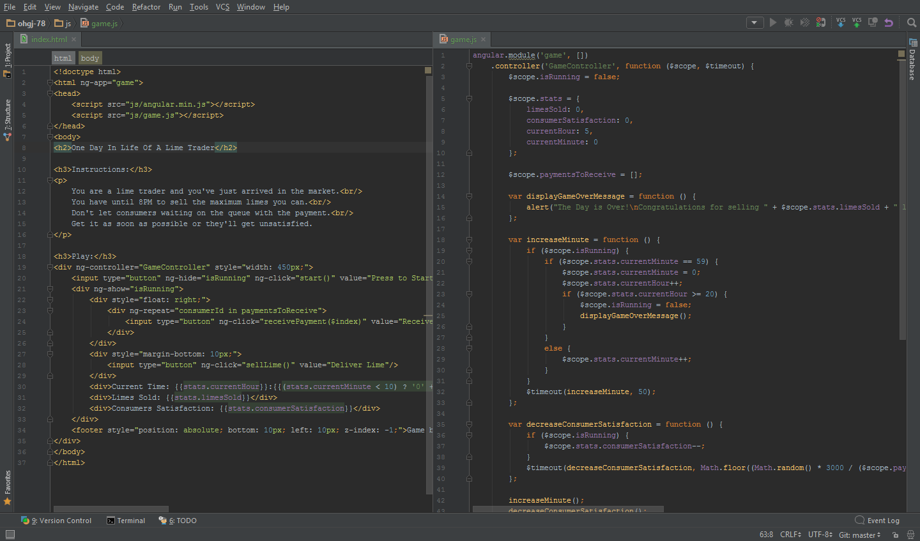The height and width of the screenshot is (541, 920).
Task: Open the Navigate menu
Action: [84, 7]
